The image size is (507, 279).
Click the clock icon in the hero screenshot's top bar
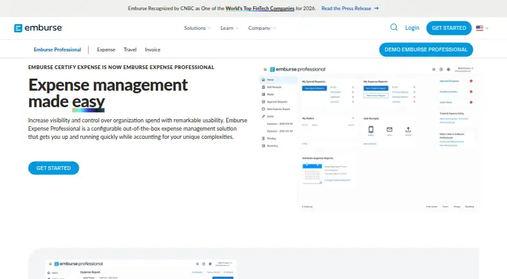pos(441,69)
